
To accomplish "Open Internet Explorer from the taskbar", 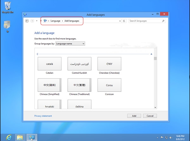I will pyautogui.click(x=9, y=137).
